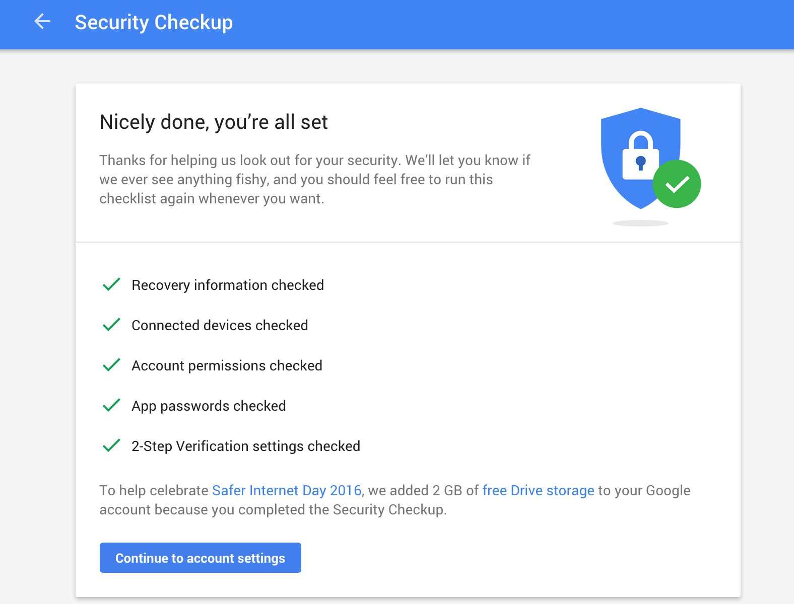
Task: Select the 2-Step Verification settings list item
Action: coord(246,446)
